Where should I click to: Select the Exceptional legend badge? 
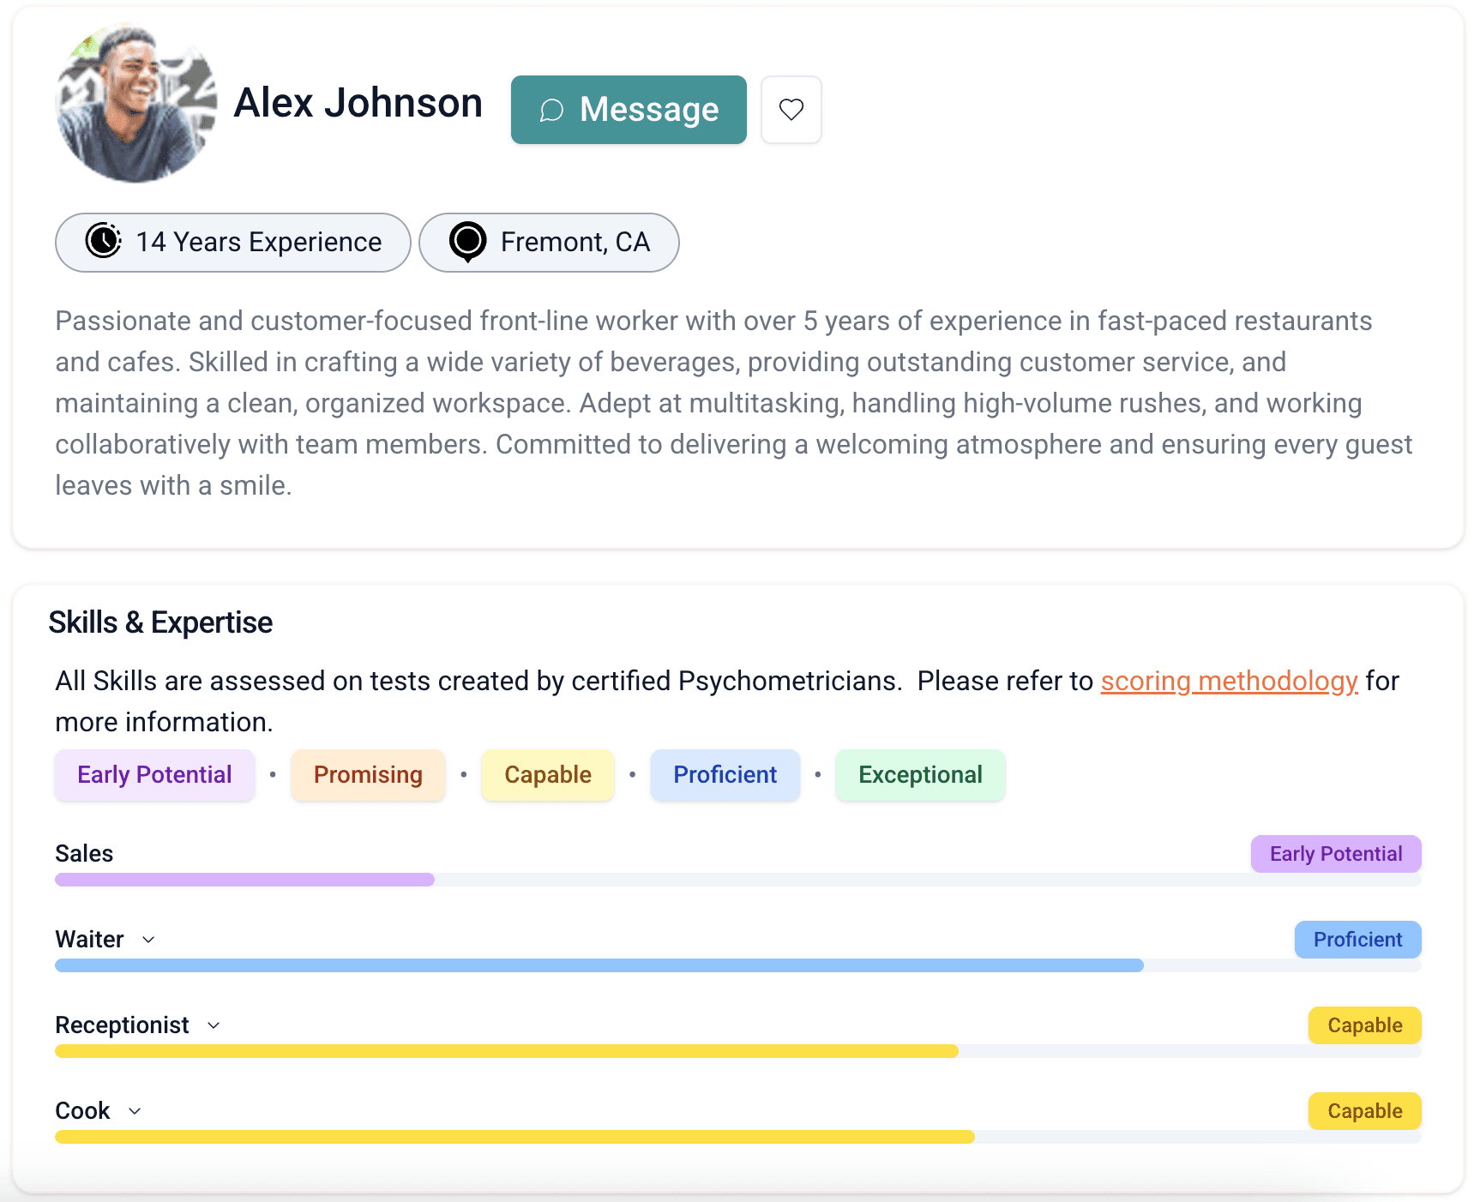point(919,775)
